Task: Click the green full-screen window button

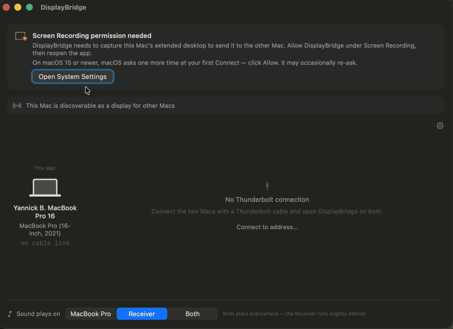Action: click(x=30, y=7)
